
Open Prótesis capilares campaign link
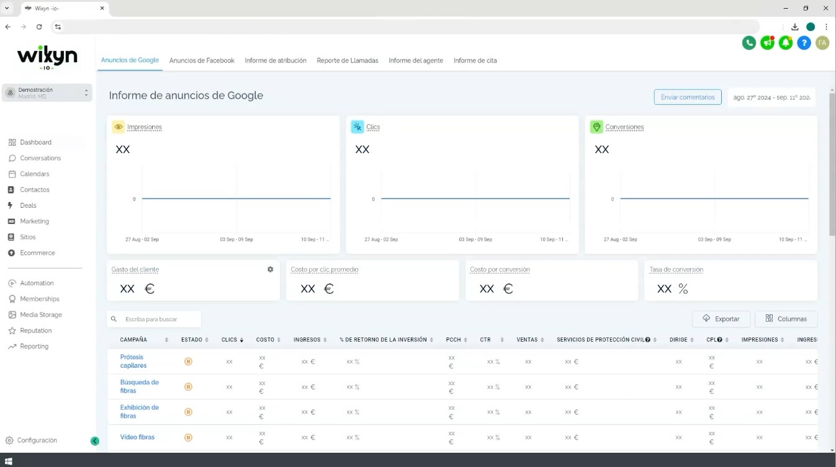pyautogui.click(x=133, y=361)
